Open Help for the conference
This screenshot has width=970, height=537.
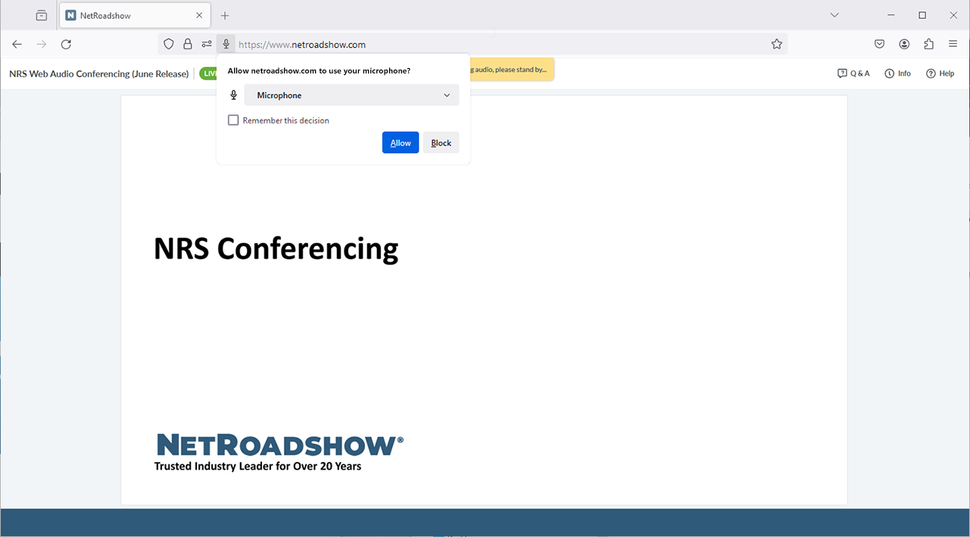point(940,73)
